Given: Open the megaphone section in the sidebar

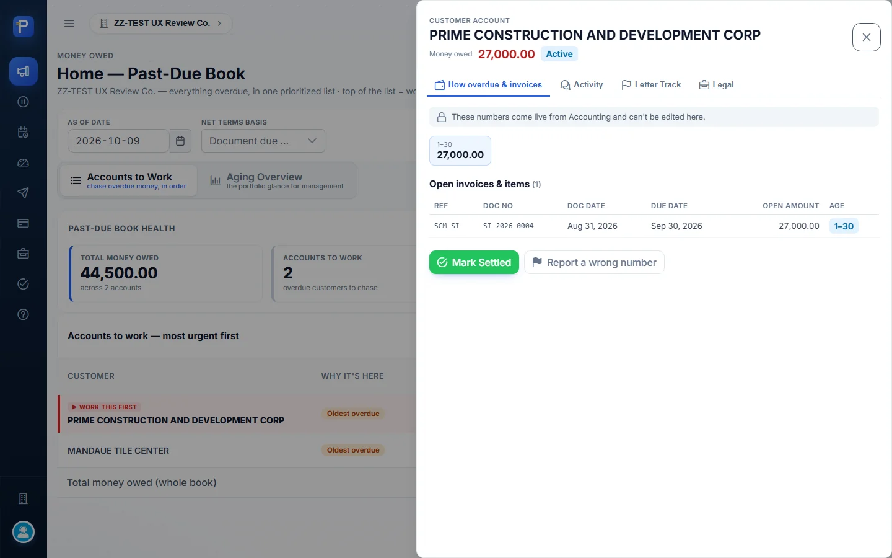Looking at the screenshot, I should [24, 71].
